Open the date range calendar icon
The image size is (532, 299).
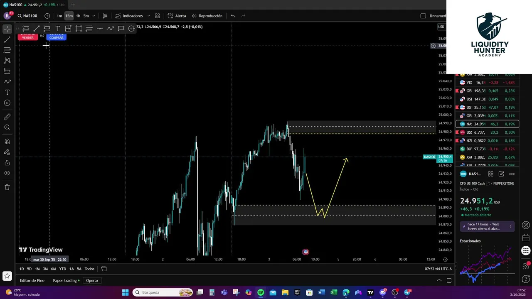click(x=104, y=269)
